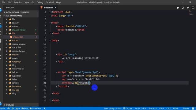Open the Go menu
The height and width of the screenshot is (110, 196).
pyautogui.click(x=33, y=2)
